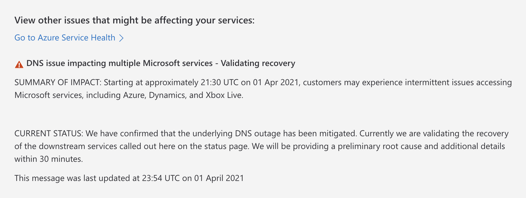The height and width of the screenshot is (198, 526).
Task: Click 'Validating recovery' in the incident title
Action: (258, 63)
